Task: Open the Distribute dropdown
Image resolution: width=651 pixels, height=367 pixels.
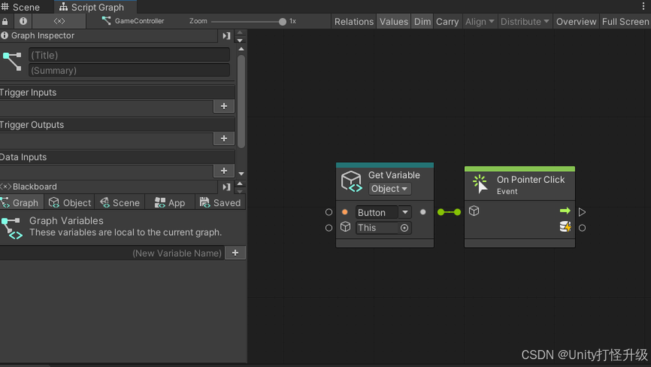Action: (x=524, y=21)
